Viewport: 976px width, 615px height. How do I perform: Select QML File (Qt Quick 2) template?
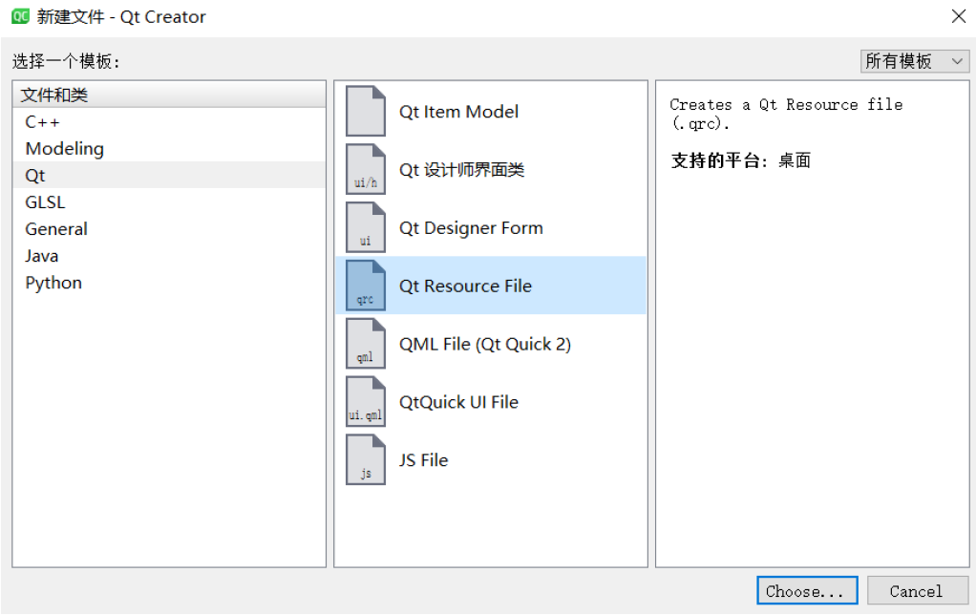491,344
